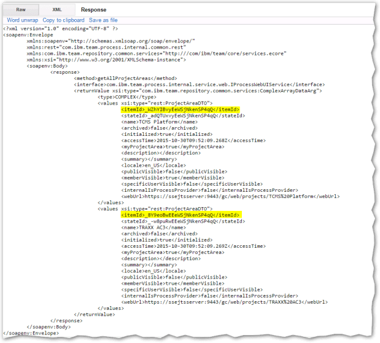Click the Save as file link
The image size is (380, 343).
point(103,20)
